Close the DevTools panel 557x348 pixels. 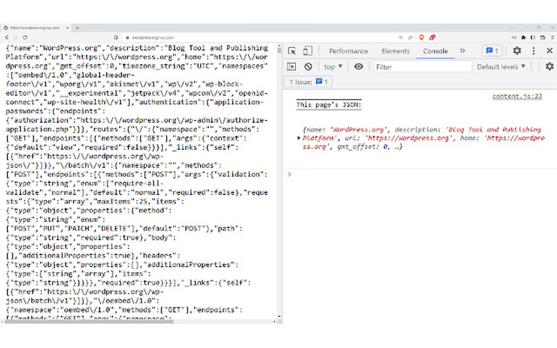549,51
